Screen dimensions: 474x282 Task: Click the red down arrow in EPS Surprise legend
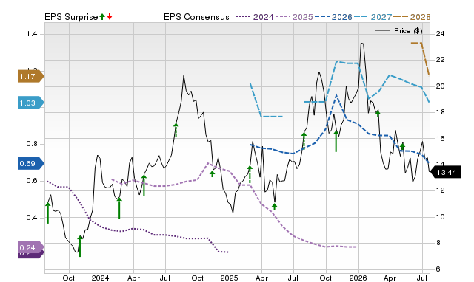tap(110, 17)
